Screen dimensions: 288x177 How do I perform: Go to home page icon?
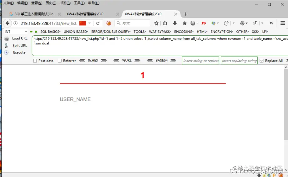(184, 23)
